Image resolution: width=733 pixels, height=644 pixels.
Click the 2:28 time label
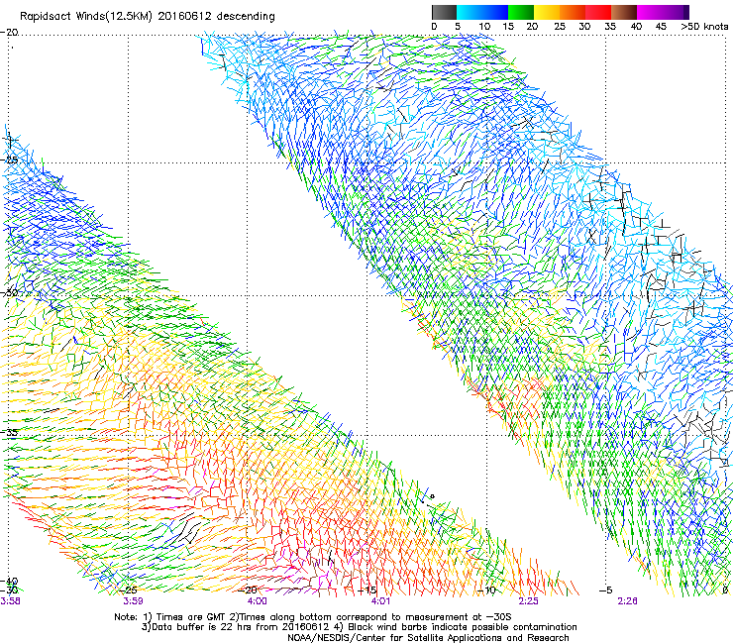[x=627, y=601]
